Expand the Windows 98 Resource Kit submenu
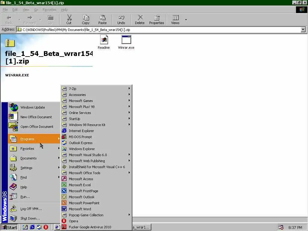308x231 pixels. (96, 125)
